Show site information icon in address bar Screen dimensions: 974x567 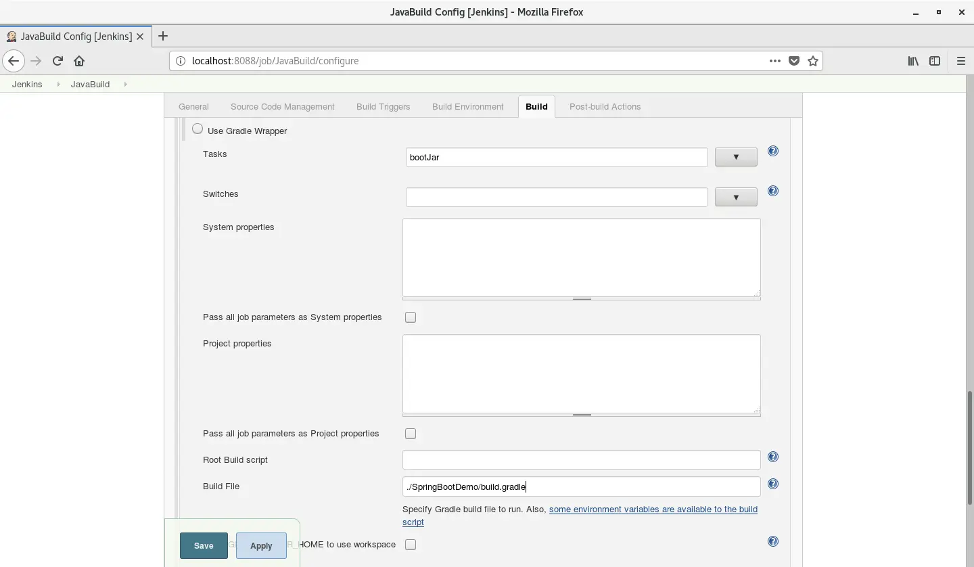180,61
